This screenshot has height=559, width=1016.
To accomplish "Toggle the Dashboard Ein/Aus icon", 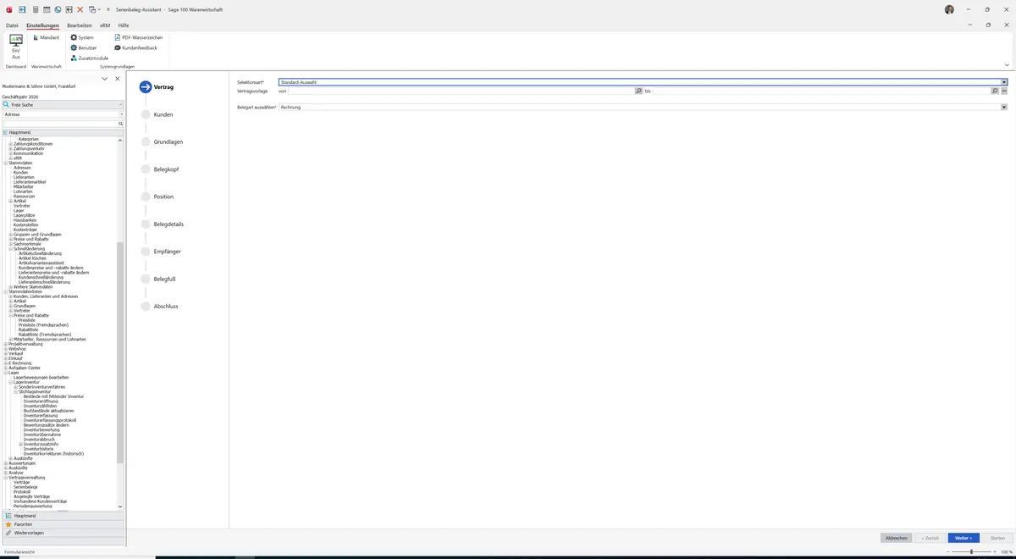I will (16, 47).
